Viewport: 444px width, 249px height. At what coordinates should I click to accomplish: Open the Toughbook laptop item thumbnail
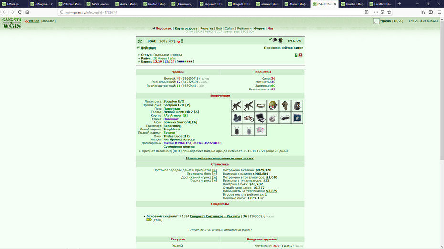tap(261, 118)
